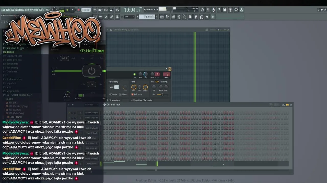Select the 1/8 T loop length in HalfTime
Image resolution: width=327 pixels, height=183 pixels.
pos(65,58)
